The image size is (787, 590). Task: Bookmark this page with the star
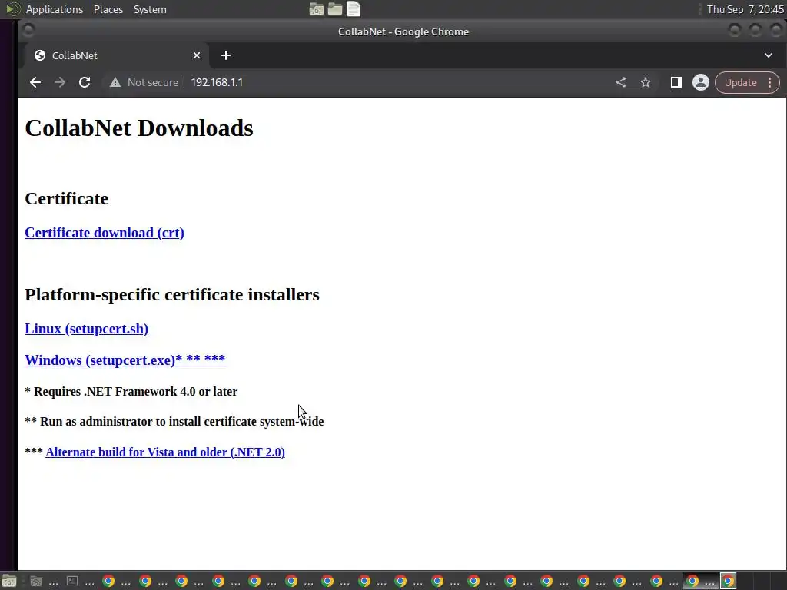coord(646,82)
